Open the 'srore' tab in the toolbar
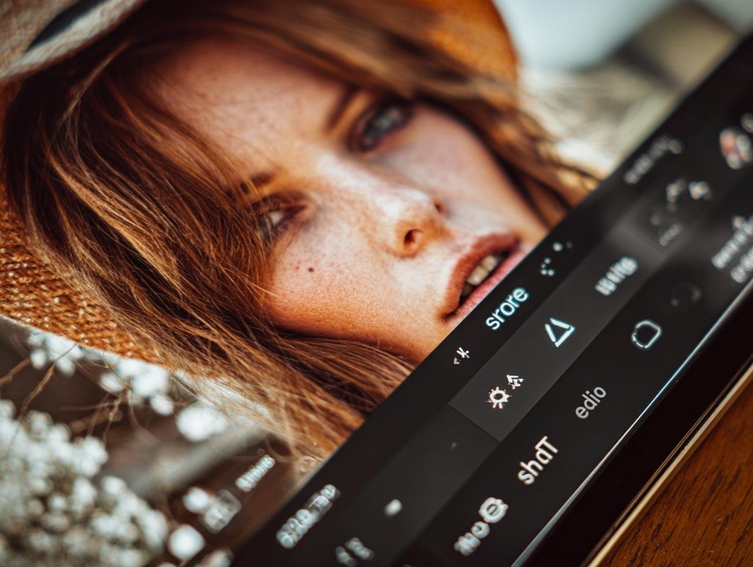This screenshot has width=753, height=567. point(507,307)
